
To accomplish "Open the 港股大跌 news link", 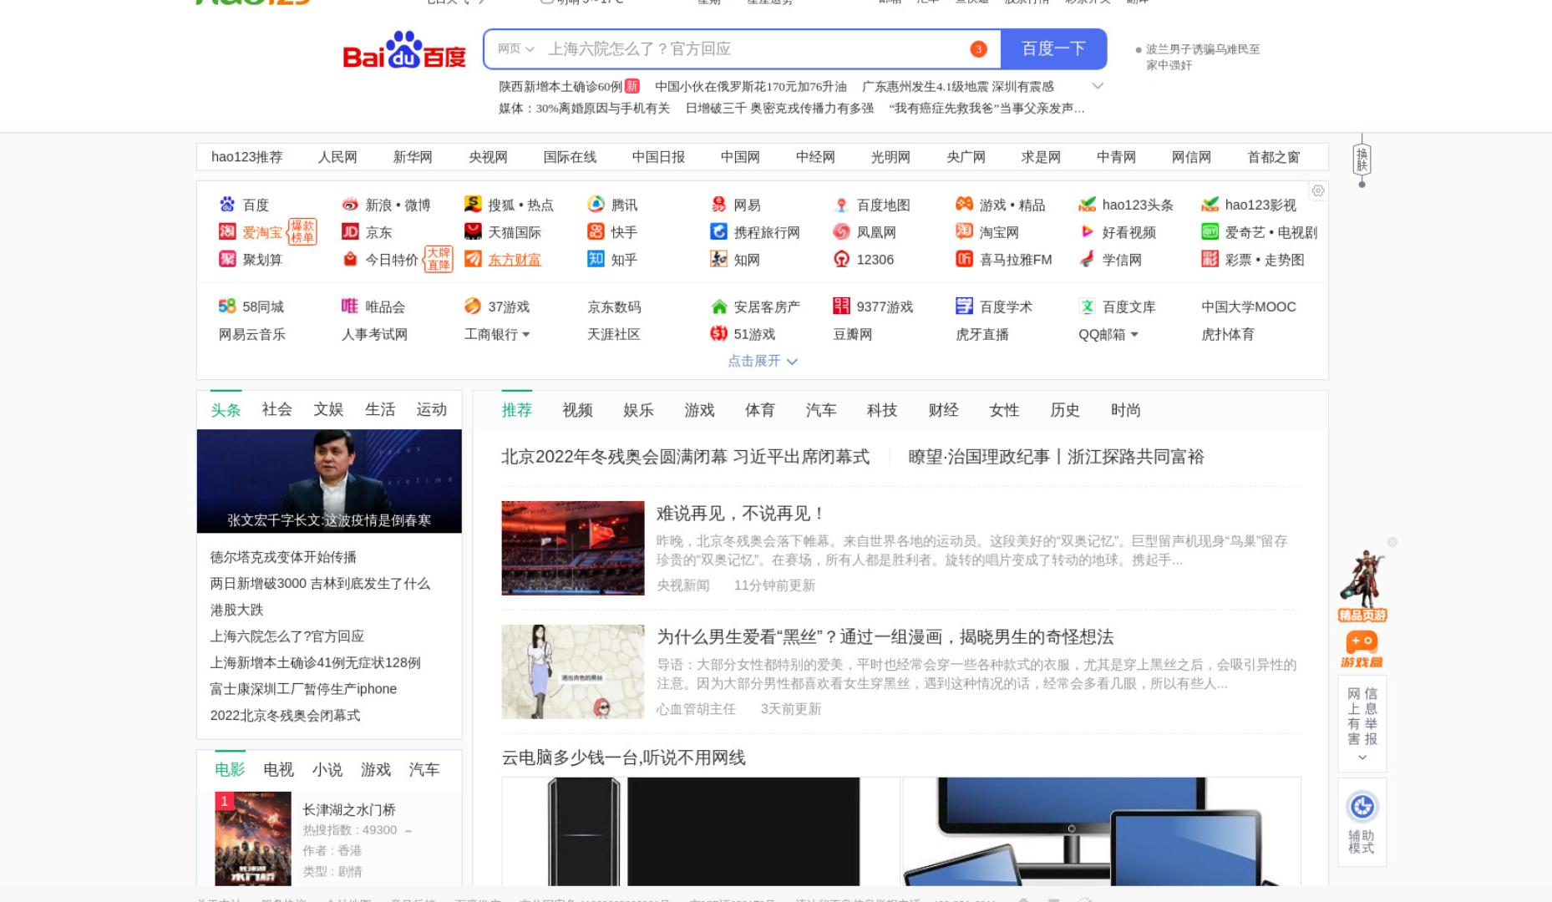I will point(236,610).
